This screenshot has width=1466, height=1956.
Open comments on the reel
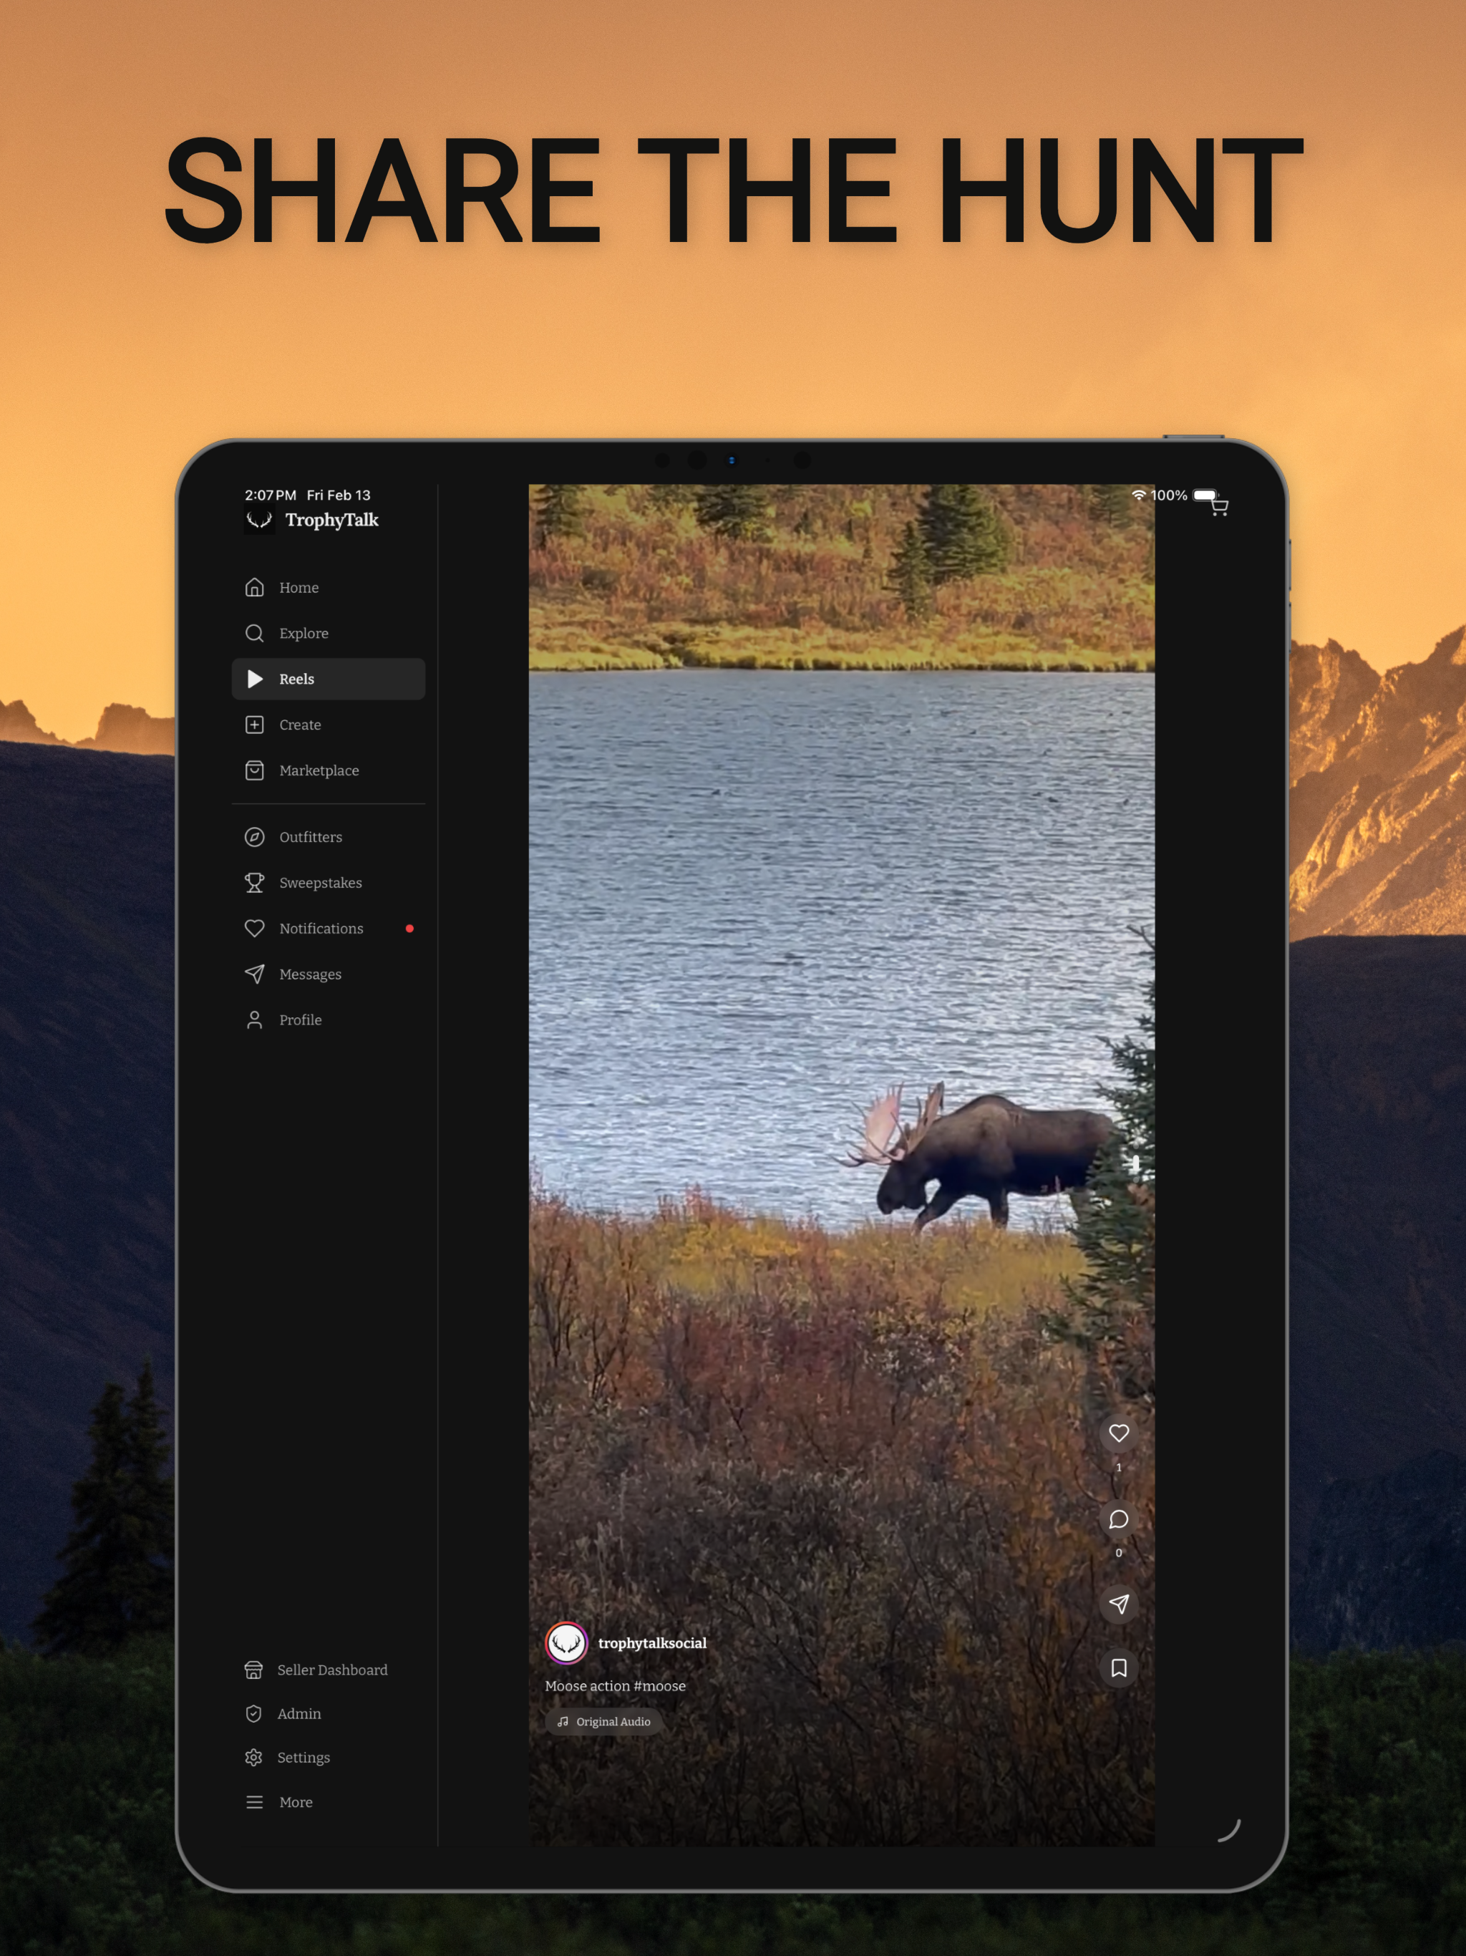[x=1119, y=1519]
